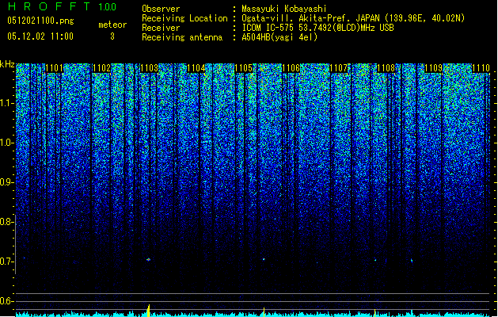
Task: Click the Receiving antenna label
Action: 182,37
